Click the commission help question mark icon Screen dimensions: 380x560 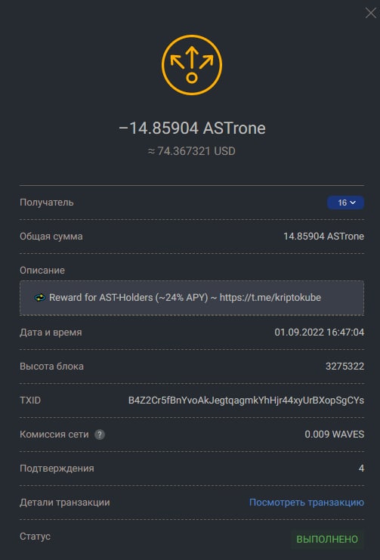[x=100, y=435]
